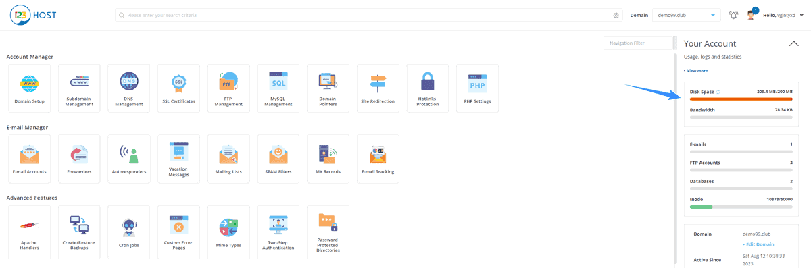Click the E-mails count row
Image resolution: width=811 pixels, height=268 pixels.
tap(741, 147)
